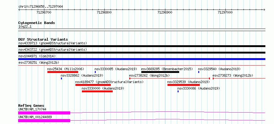
Task: Click the thin red line for esv2738251
Action: pyautogui.click(x=142, y=66)
